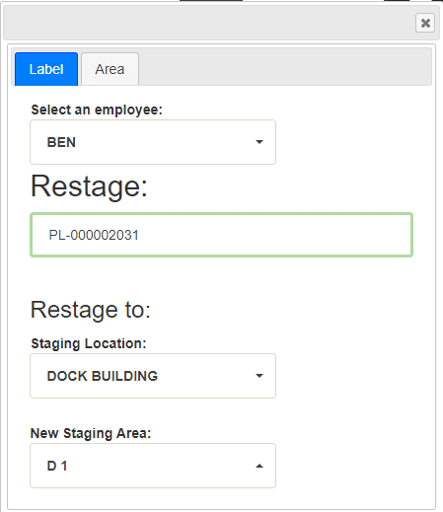Viewport: 443px width, 512px height.
Task: Click the "Restage to:" heading
Action: (x=91, y=310)
